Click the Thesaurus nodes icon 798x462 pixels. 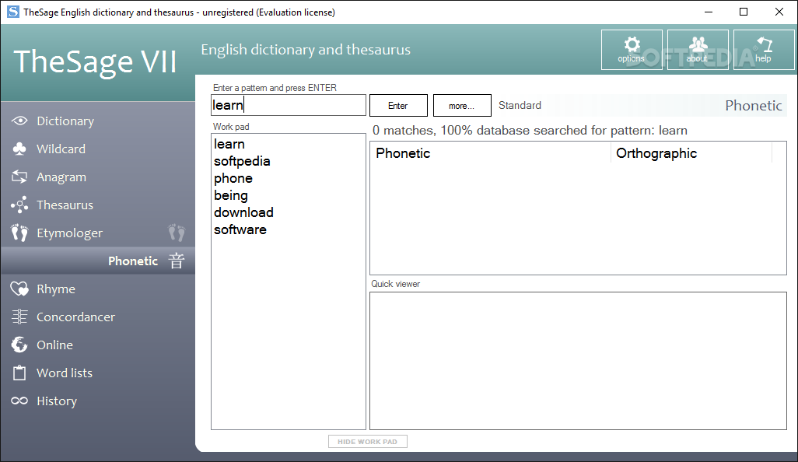point(19,205)
